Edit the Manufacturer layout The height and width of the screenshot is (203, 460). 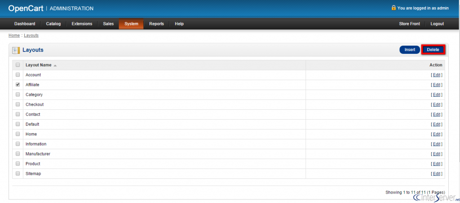pyautogui.click(x=437, y=154)
